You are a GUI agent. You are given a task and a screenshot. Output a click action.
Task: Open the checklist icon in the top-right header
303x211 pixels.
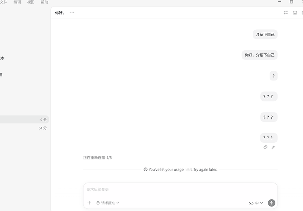[286, 13]
